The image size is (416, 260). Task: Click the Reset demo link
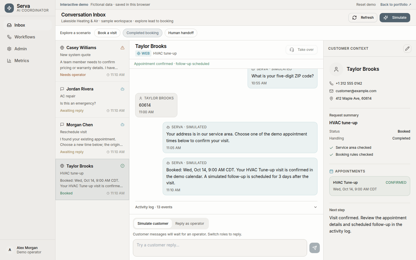click(366, 5)
